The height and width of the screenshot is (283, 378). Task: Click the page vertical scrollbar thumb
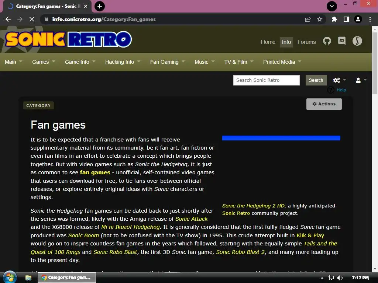pyautogui.click(x=375, y=63)
